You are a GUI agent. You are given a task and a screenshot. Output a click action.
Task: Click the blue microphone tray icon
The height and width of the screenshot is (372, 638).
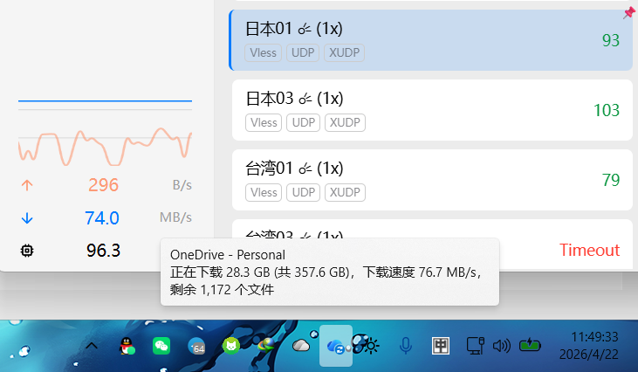tap(405, 346)
